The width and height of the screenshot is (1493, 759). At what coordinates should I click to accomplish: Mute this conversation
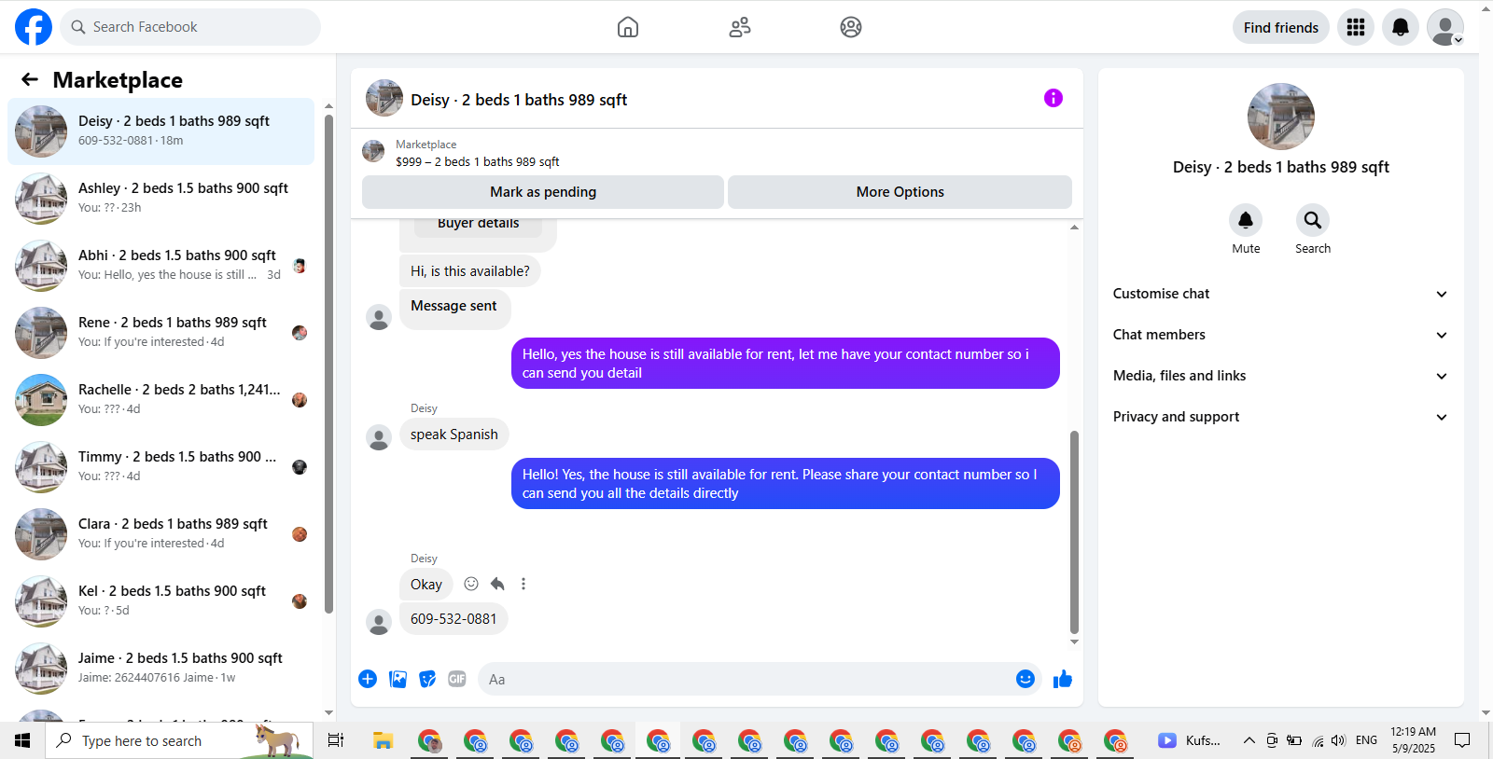[x=1246, y=220]
